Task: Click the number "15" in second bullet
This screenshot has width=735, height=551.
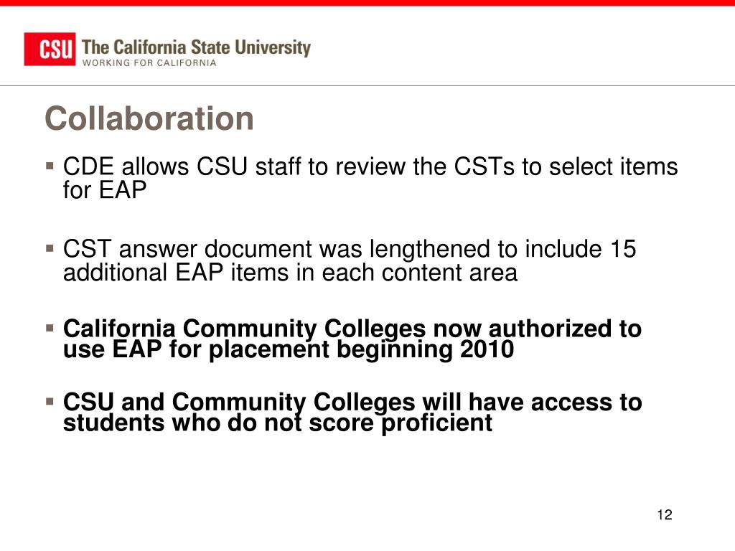Action: tap(623, 249)
